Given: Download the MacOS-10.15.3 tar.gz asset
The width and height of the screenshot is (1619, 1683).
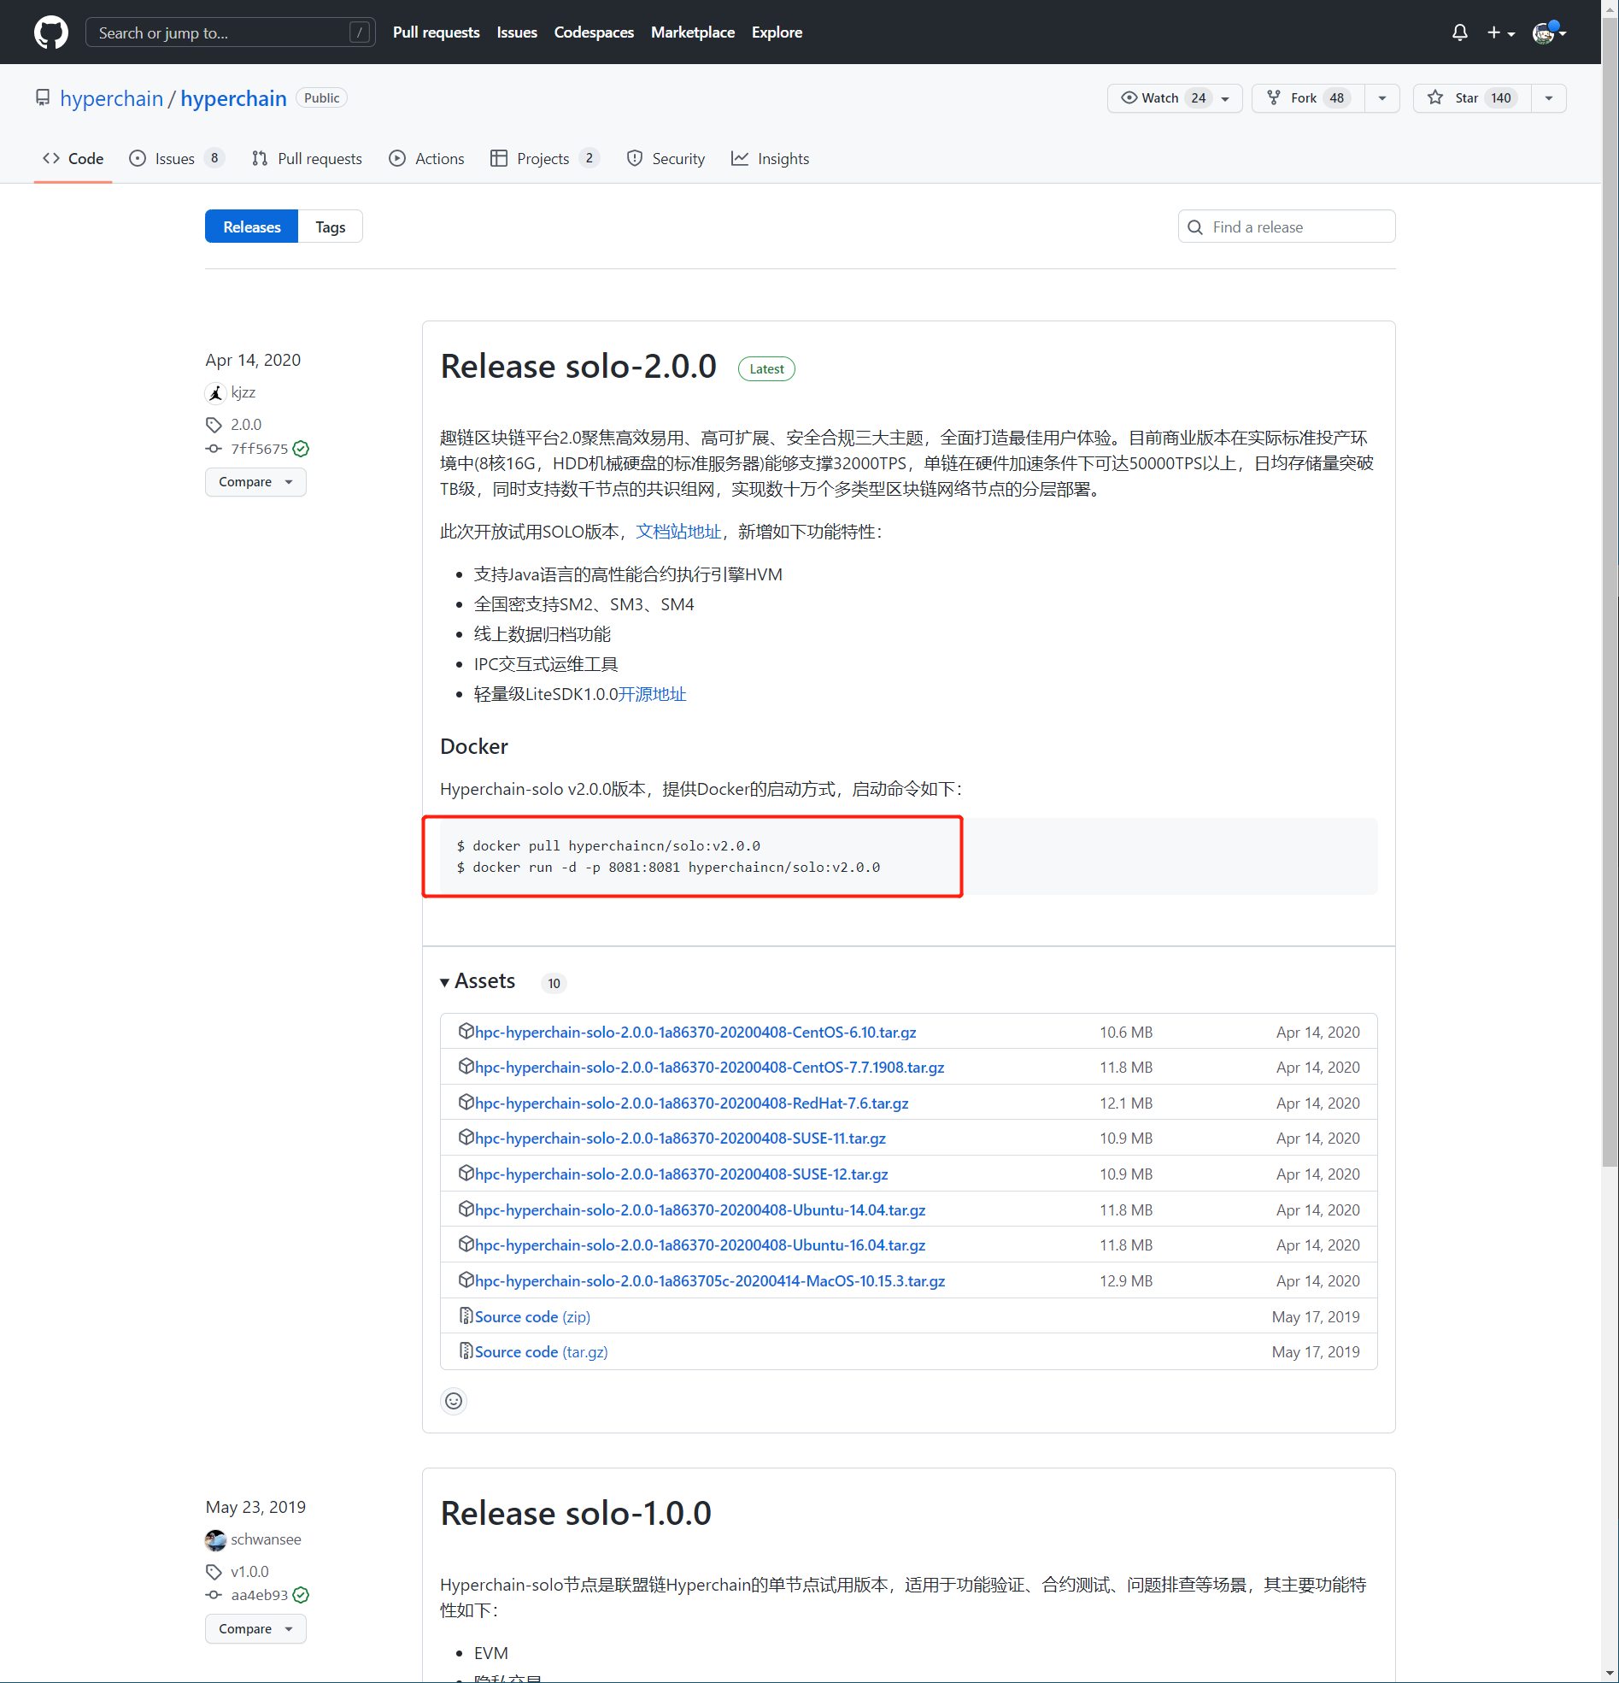Looking at the screenshot, I should (710, 1281).
